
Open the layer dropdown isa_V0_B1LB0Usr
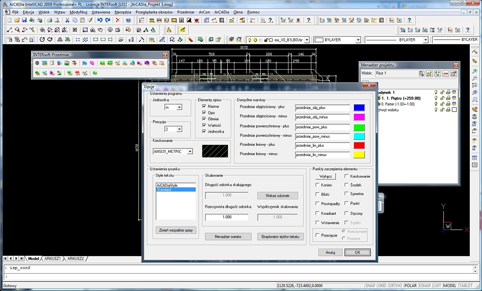pyautogui.click(x=307, y=40)
